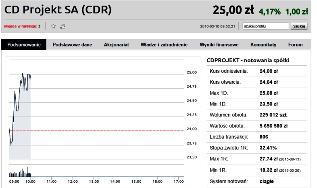317x188 pixels.
Task: Click the 17:00 time axis label
Action: tap(179, 182)
